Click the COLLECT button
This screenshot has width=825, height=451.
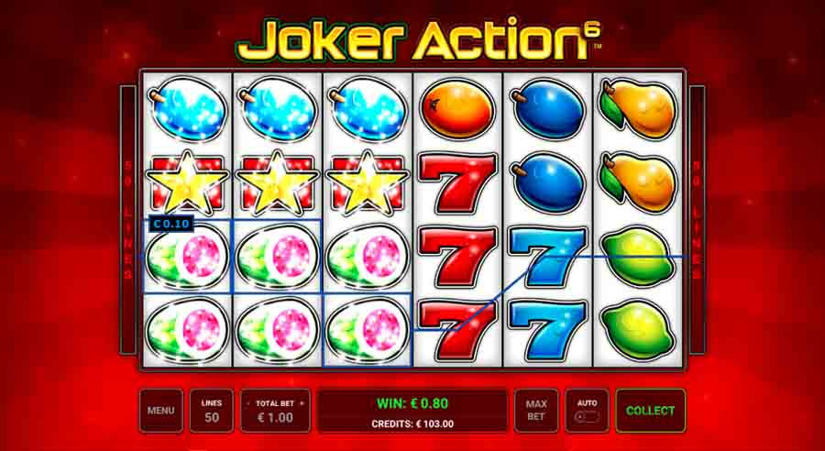coord(650,411)
